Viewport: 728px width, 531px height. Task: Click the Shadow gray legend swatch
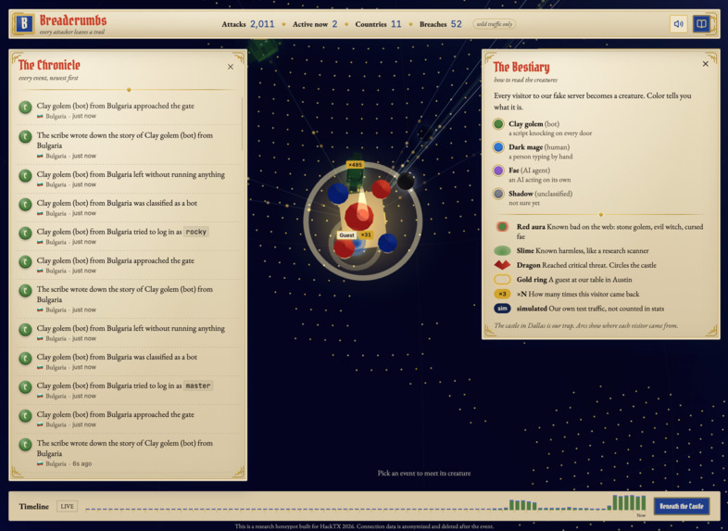point(498,194)
